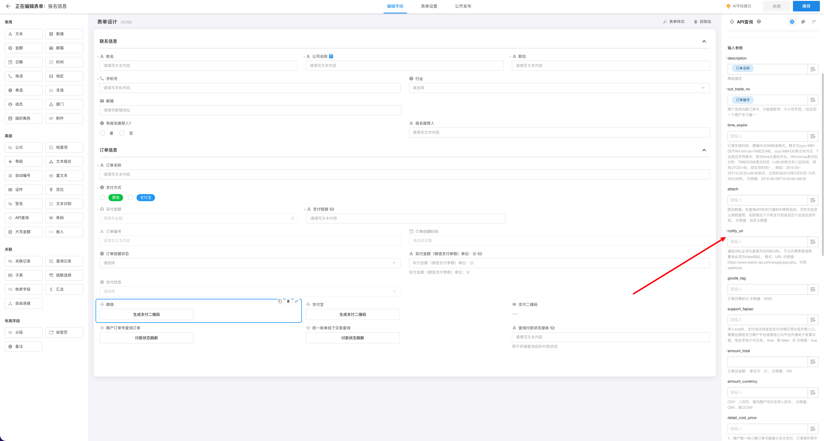Open the 订单创建状态 dropdown
Image resolution: width=824 pixels, height=441 pixels.
[x=250, y=263]
